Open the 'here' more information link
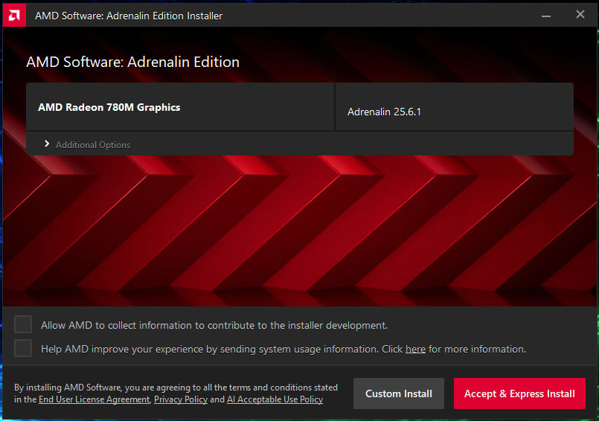The height and width of the screenshot is (421, 599). [x=415, y=349]
